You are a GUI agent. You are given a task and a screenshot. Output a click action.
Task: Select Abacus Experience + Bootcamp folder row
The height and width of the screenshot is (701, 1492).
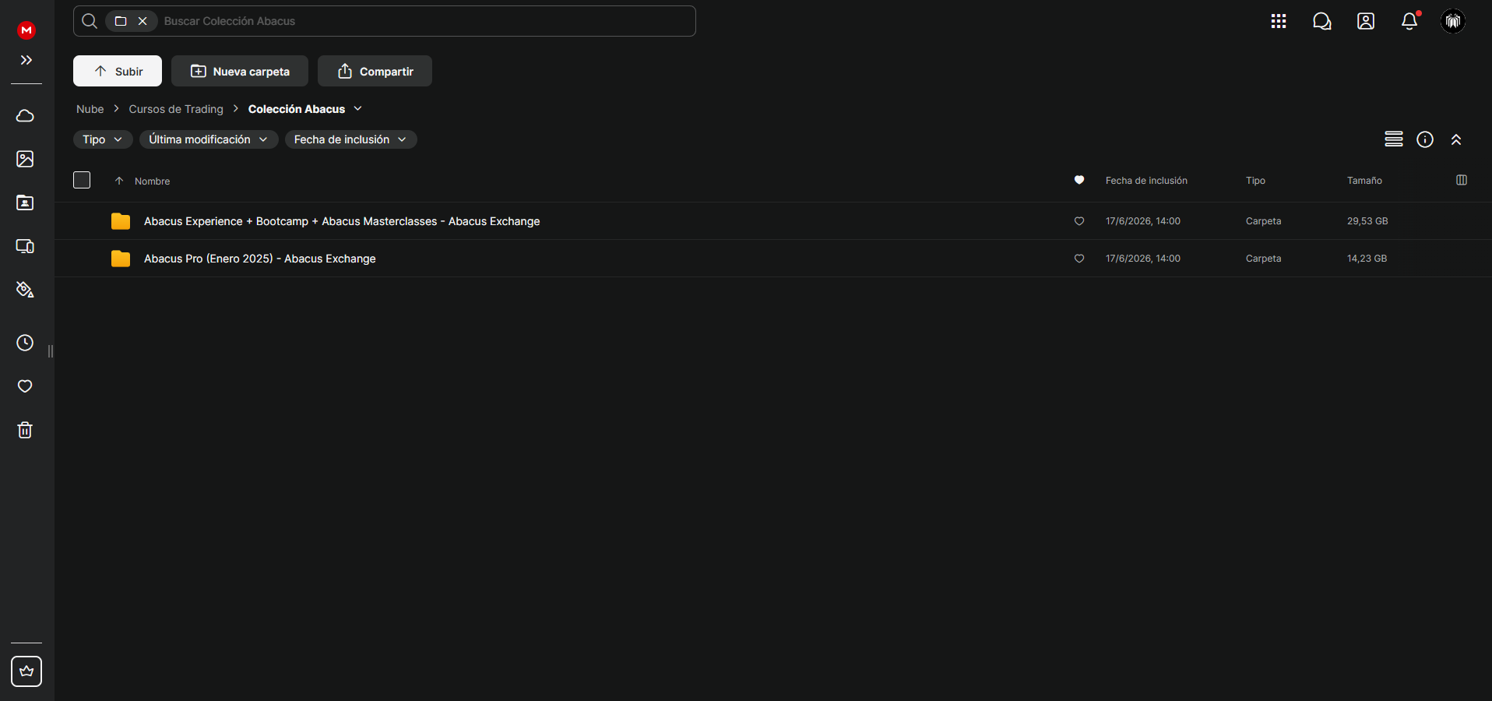[x=773, y=221]
